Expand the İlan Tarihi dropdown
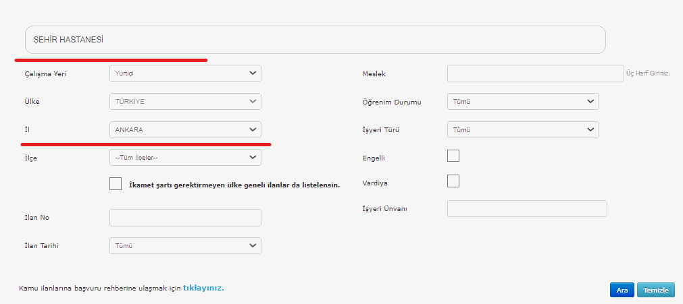Image resolution: width=683 pixels, height=304 pixels. (x=185, y=246)
